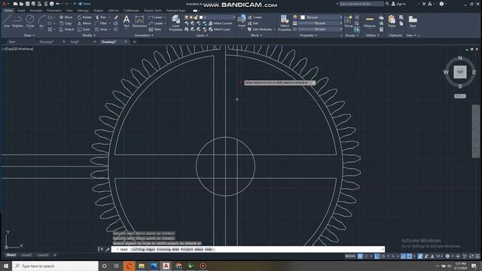Toggle object snap tracking in status bar
Screen dimensions: 482x271
point(404,256)
